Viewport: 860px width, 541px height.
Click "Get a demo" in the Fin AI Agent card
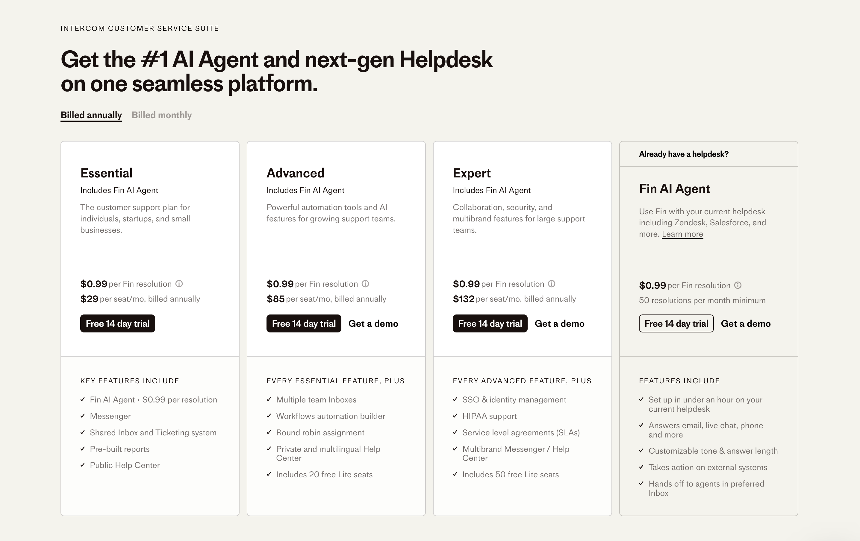click(746, 323)
